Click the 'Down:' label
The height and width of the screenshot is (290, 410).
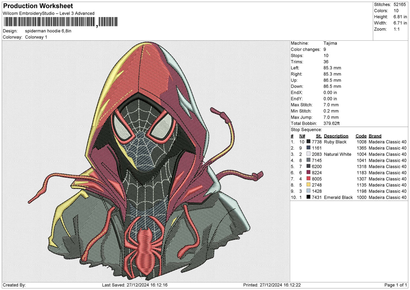[x=297, y=87]
